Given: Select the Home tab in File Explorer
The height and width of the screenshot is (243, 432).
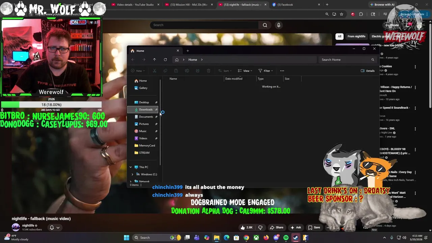Looking at the screenshot, I should click(x=155, y=51).
